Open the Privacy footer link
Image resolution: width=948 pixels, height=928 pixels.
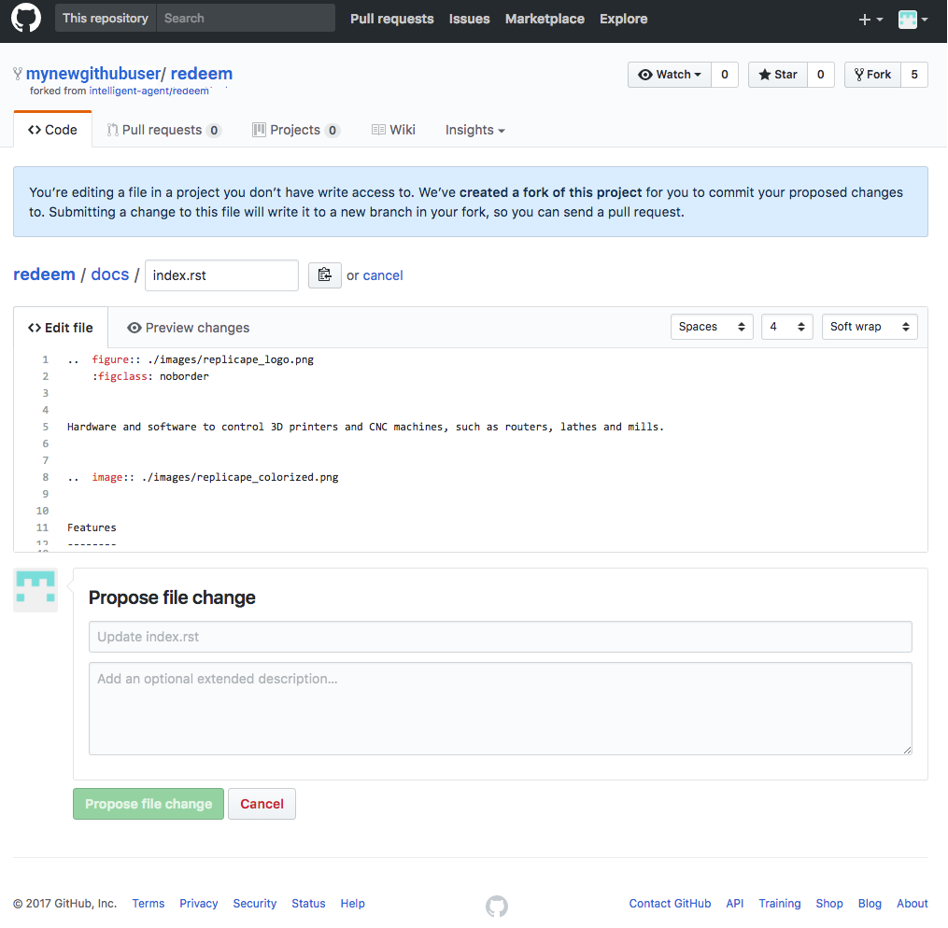click(x=198, y=903)
